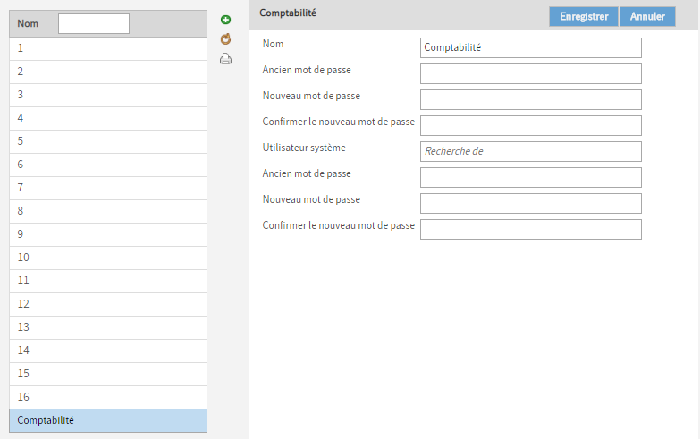Click the last Confirmer le nouveau mot de passe field

531,229
